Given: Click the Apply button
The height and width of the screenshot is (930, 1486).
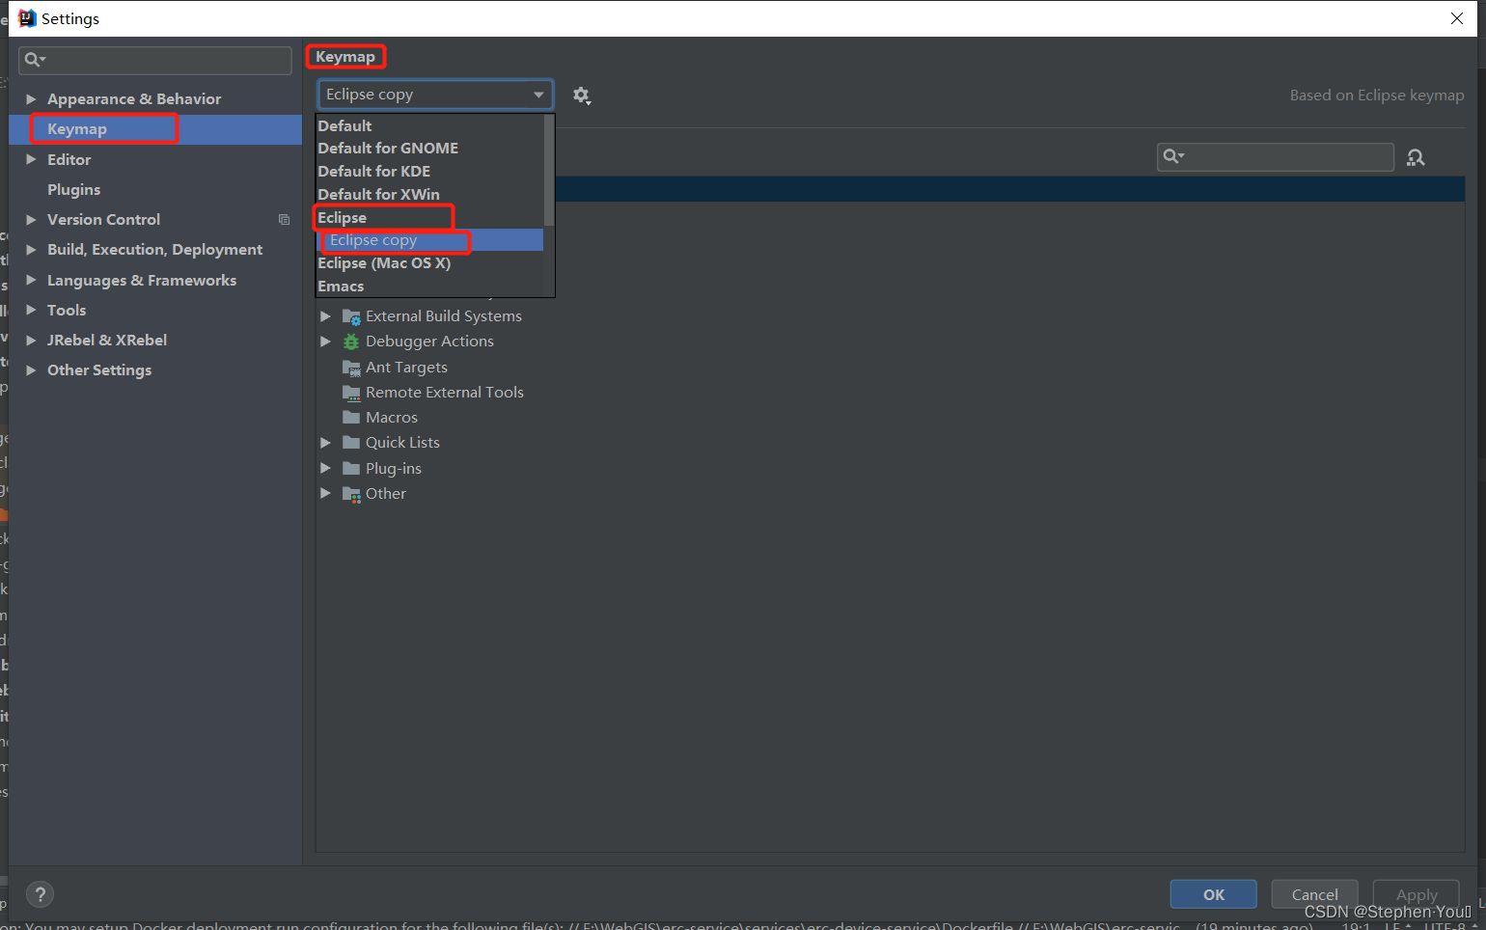Looking at the screenshot, I should [1416, 894].
